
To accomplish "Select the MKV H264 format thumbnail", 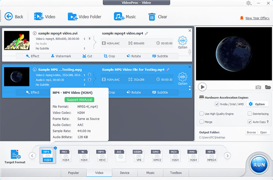I will pos(66,156).
